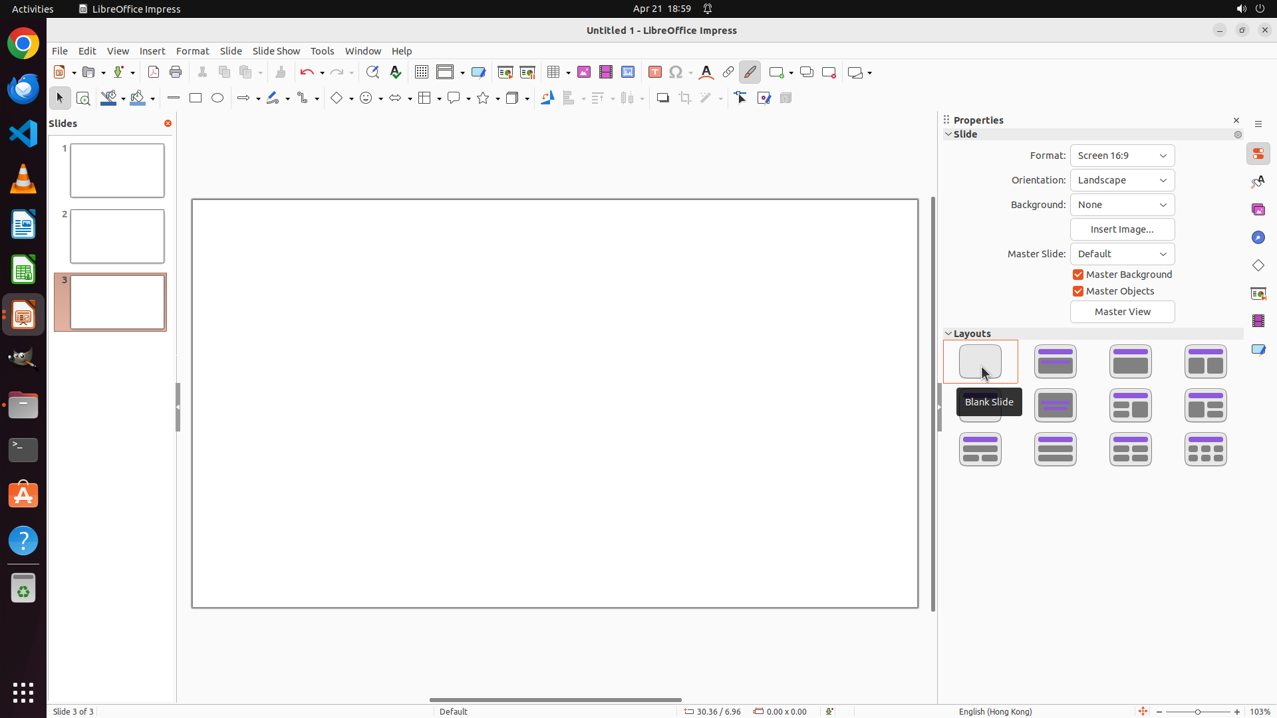The width and height of the screenshot is (1277, 718).
Task: Uncheck the Master Objects checkbox
Action: click(x=1078, y=291)
